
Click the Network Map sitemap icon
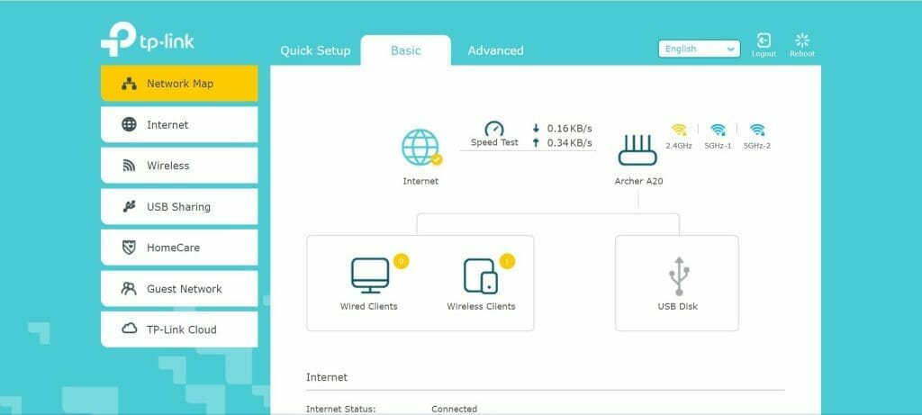pyautogui.click(x=129, y=84)
